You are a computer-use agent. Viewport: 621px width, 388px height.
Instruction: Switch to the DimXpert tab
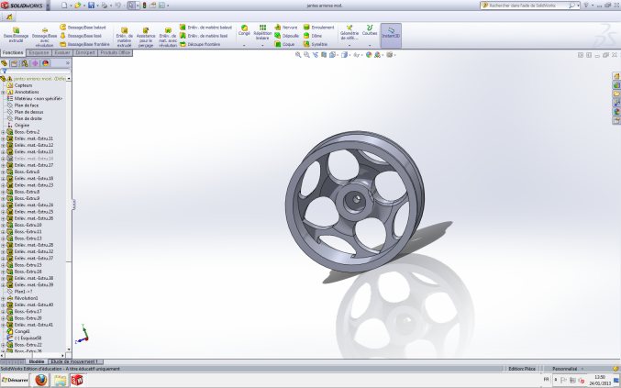85,52
